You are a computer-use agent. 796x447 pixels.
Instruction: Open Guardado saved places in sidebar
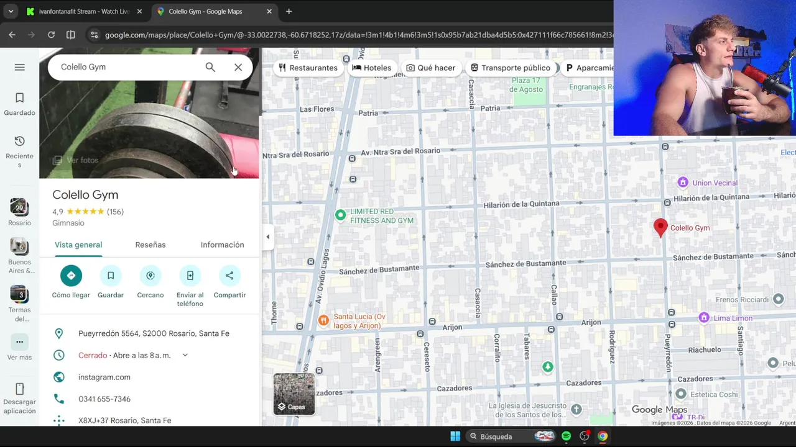pyautogui.click(x=19, y=104)
